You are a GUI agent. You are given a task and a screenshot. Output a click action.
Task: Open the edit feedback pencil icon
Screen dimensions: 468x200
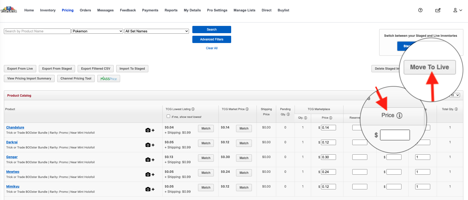pyautogui.click(x=438, y=10)
